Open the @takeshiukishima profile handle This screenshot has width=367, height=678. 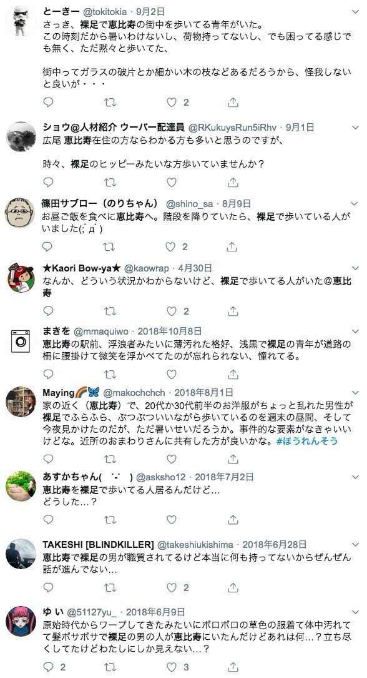pyautogui.click(x=195, y=544)
